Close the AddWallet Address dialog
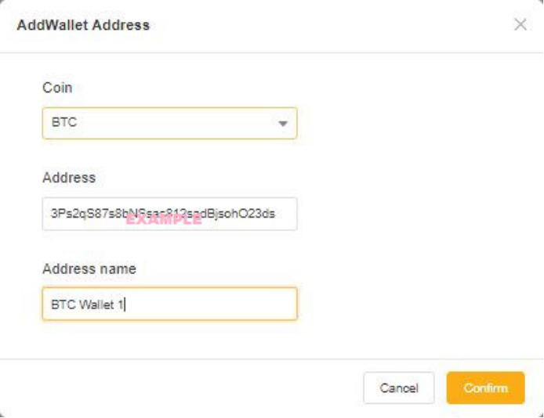Image resolution: width=544 pixels, height=418 pixels. click(520, 24)
